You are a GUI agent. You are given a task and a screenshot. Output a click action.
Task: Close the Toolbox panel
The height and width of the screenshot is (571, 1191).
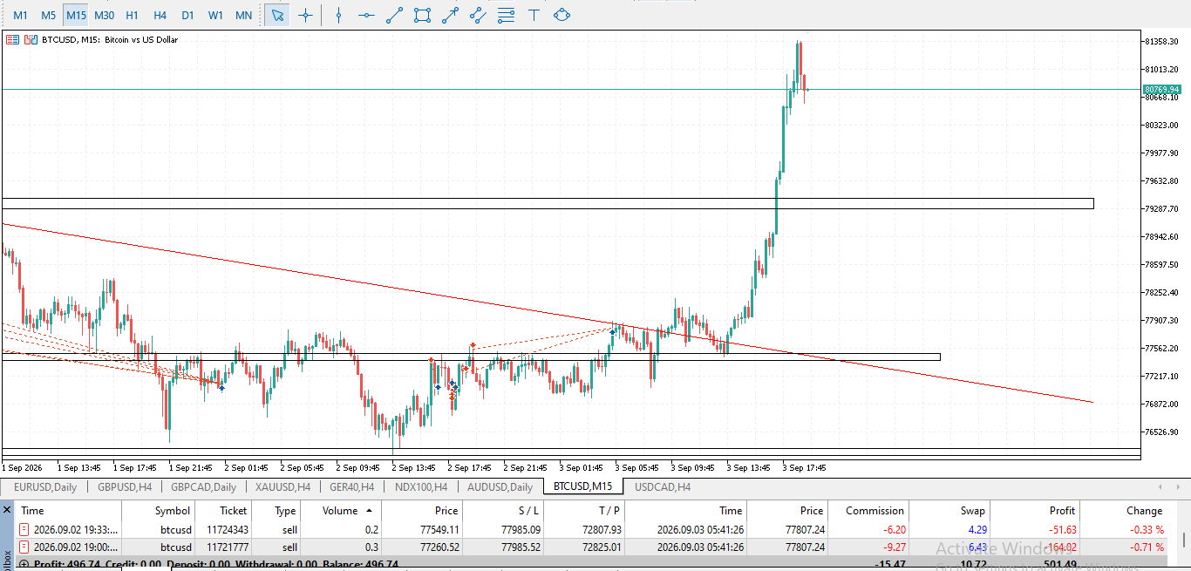(x=7, y=509)
